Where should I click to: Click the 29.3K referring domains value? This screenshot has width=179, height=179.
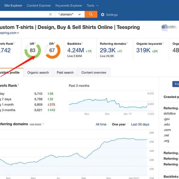click(108, 50)
